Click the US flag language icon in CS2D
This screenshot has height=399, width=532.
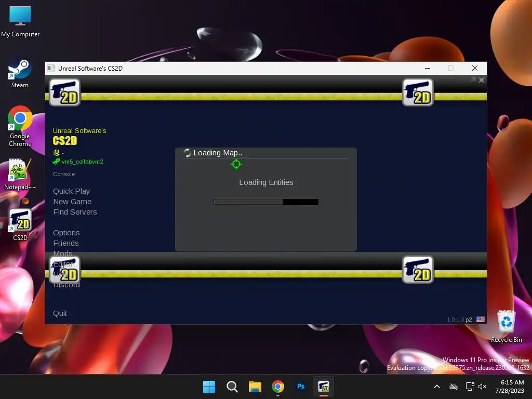tap(481, 320)
